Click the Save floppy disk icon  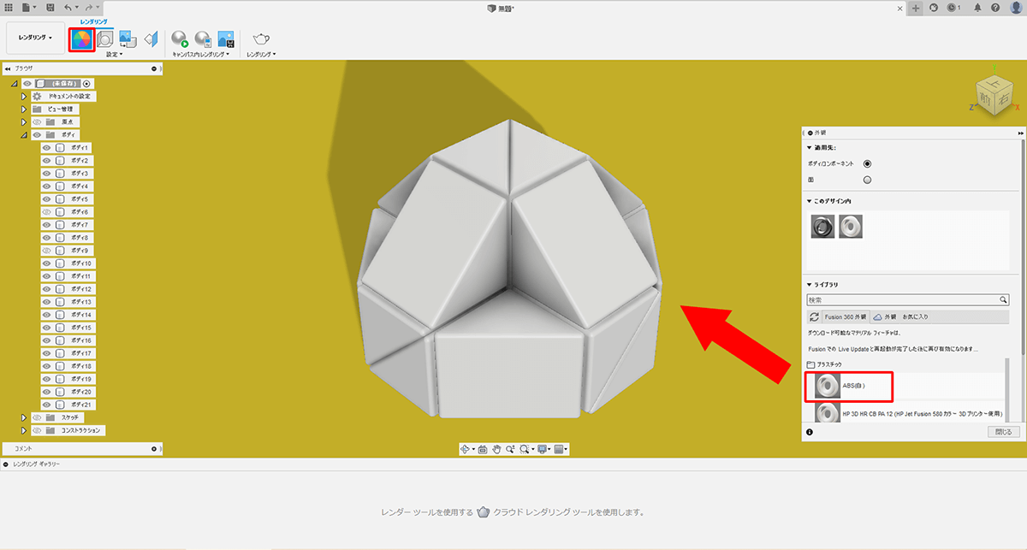[50, 7]
